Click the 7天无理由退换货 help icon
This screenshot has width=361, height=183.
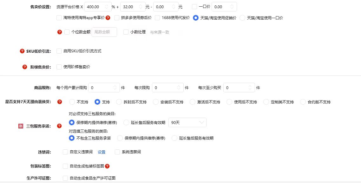coord(59,102)
